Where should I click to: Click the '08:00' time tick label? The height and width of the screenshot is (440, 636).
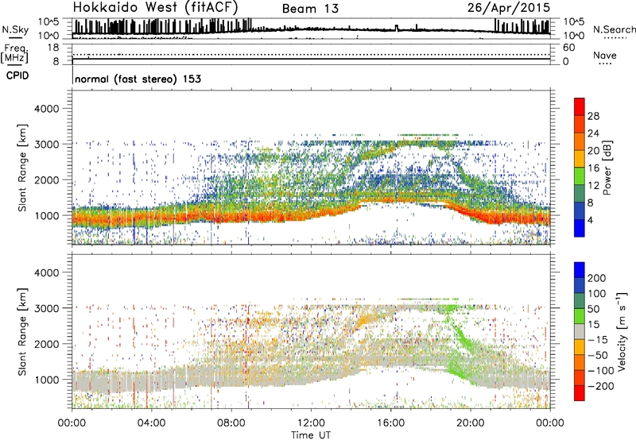231,423
